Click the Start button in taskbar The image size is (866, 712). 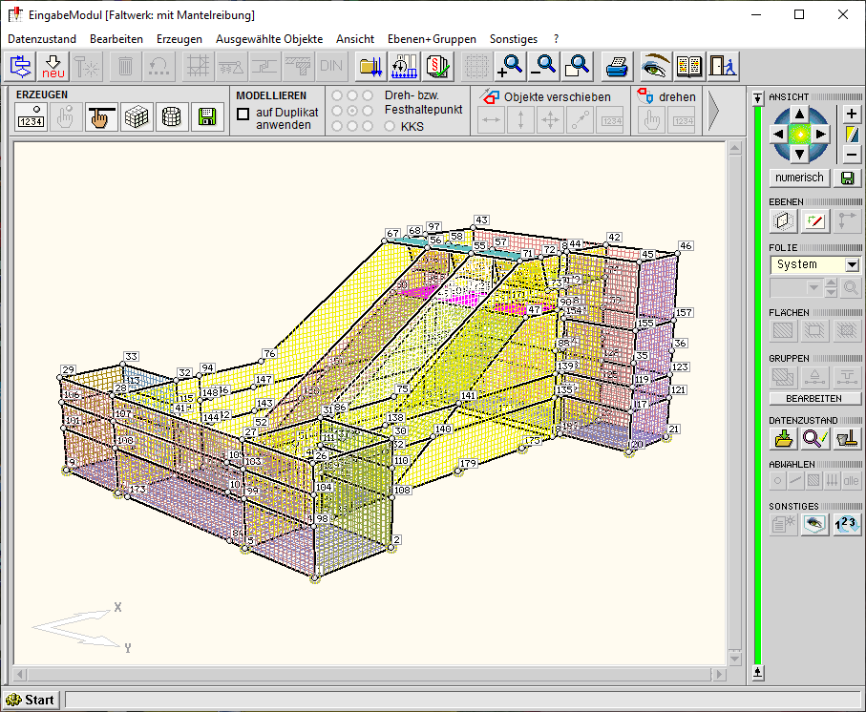pyautogui.click(x=31, y=700)
